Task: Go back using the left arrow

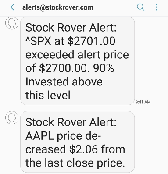Action: [x=12, y=7]
